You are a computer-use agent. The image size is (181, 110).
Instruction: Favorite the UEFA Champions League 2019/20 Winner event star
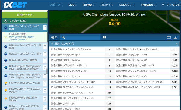point(5,37)
